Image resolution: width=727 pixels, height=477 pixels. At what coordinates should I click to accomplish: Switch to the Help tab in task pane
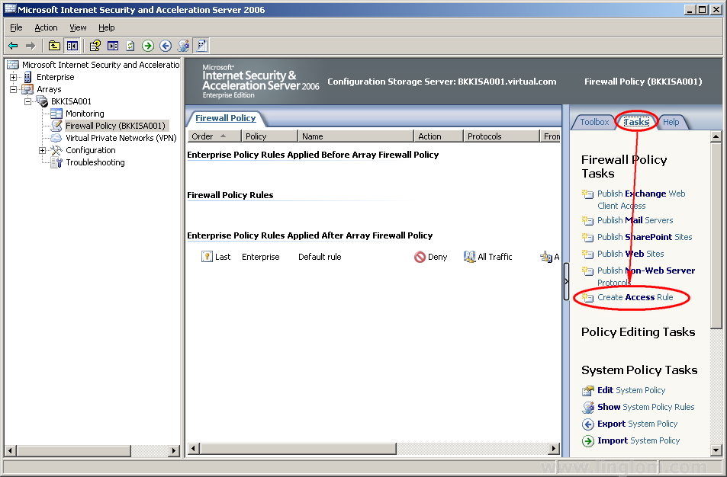[671, 122]
